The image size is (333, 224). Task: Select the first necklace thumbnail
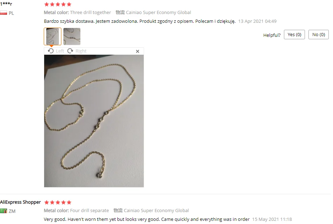click(53, 36)
